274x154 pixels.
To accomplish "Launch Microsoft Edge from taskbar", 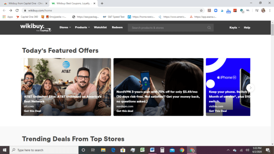I will pos(113,150).
